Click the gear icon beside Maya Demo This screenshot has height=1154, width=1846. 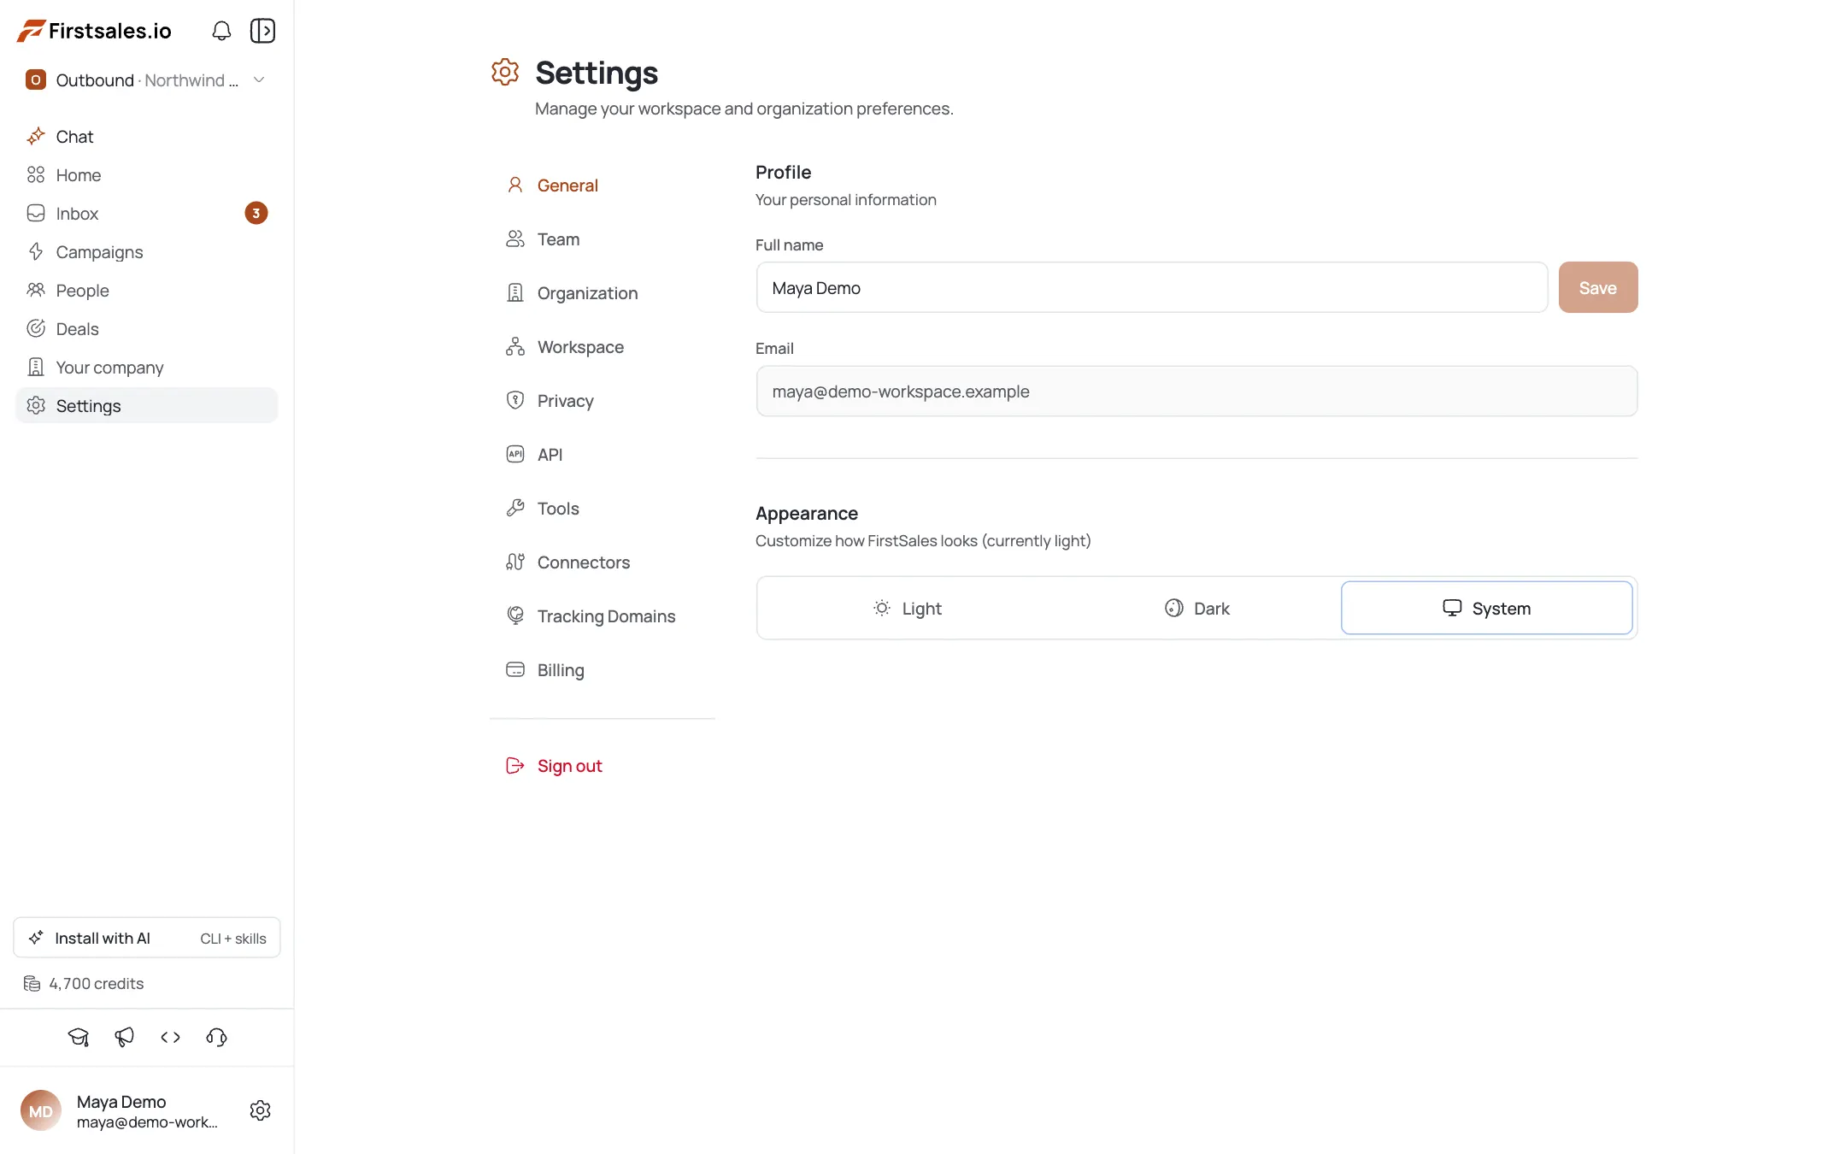[x=261, y=1110]
